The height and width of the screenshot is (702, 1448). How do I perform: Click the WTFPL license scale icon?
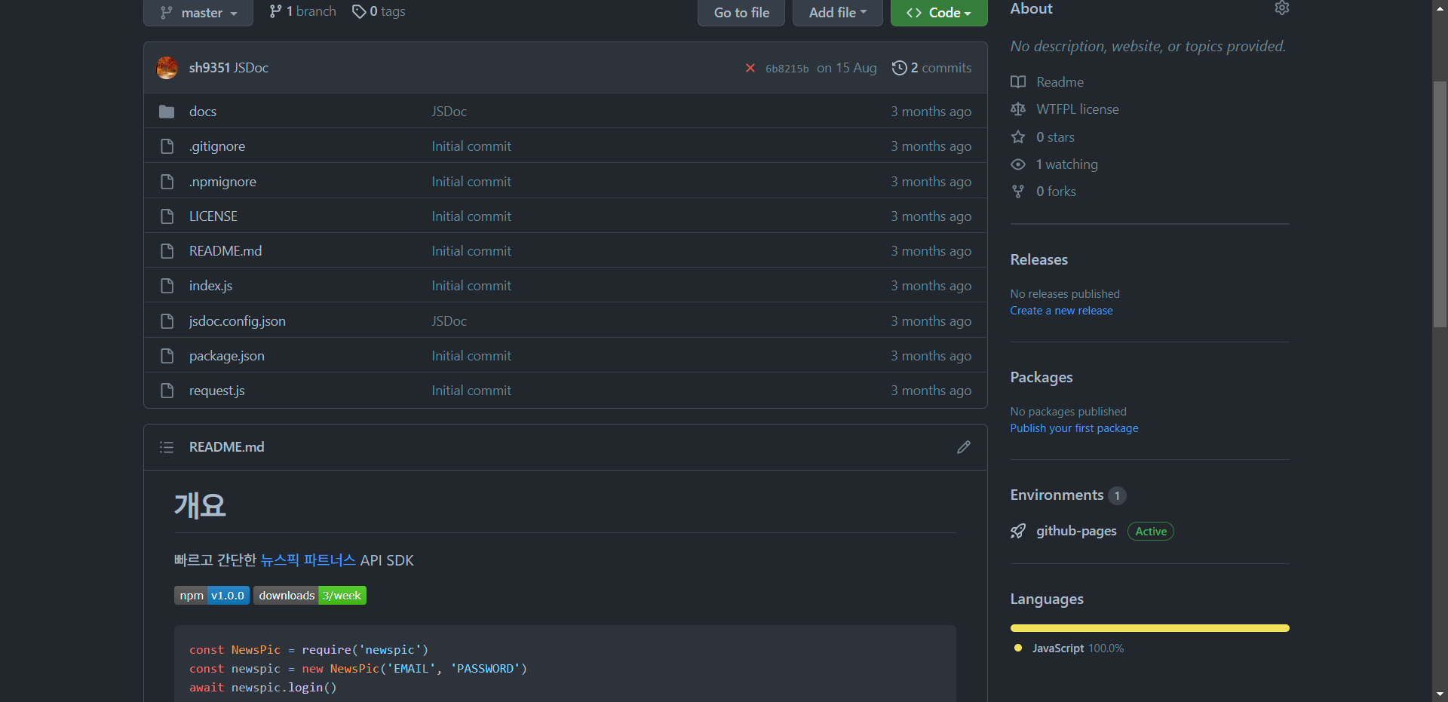point(1018,109)
